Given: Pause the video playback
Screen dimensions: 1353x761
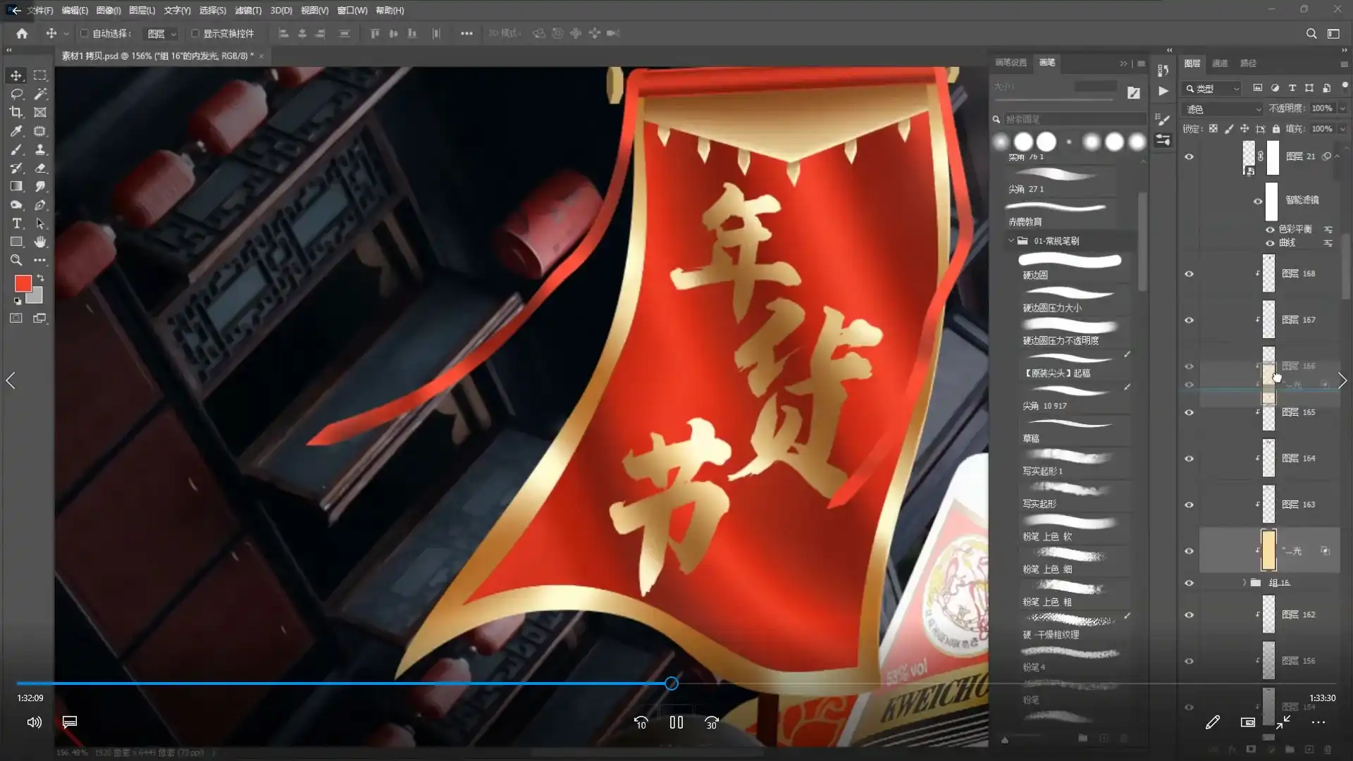Looking at the screenshot, I should (676, 722).
